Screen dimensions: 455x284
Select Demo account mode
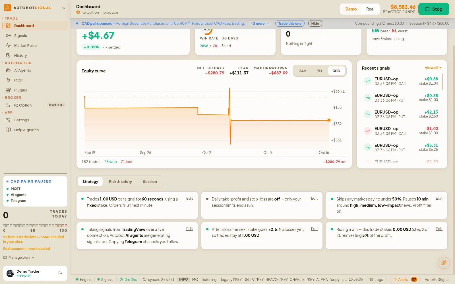pos(351,9)
